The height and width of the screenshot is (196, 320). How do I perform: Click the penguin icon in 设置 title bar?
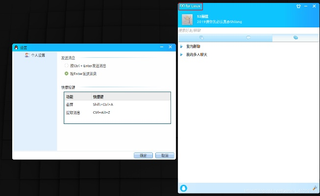[16, 48]
